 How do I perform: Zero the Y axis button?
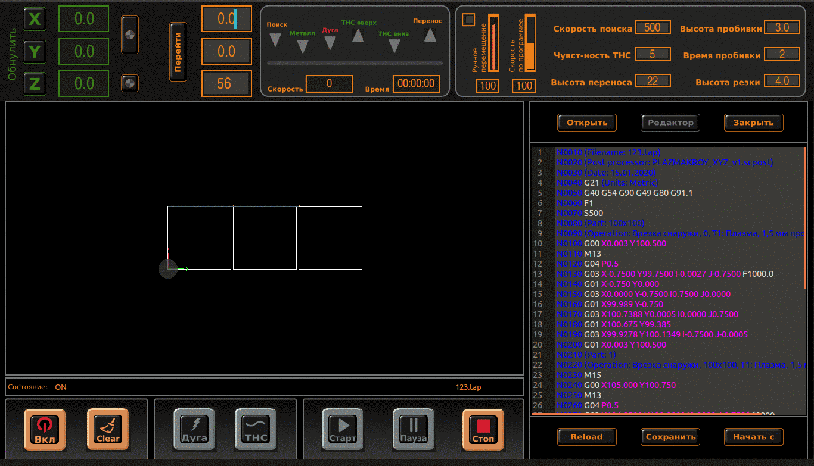tap(35, 52)
